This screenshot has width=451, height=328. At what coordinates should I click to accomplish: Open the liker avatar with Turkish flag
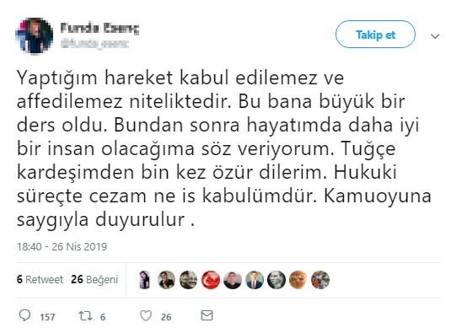[x=211, y=280]
